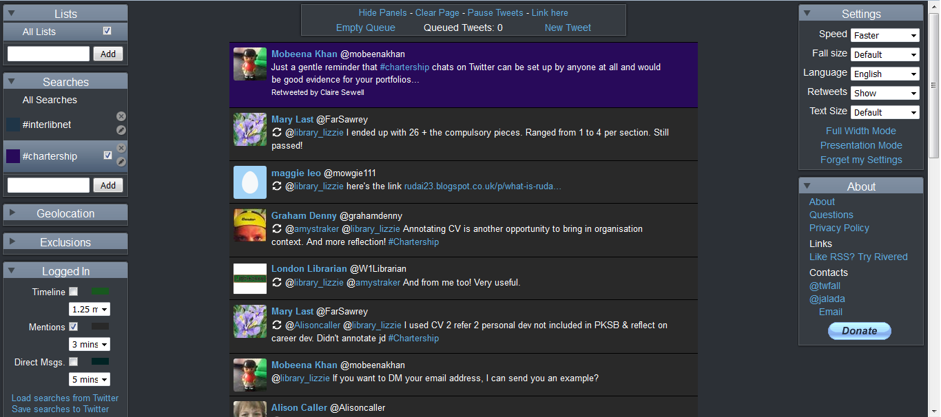
Task: Click Pause Tweets link
Action: [495, 13]
